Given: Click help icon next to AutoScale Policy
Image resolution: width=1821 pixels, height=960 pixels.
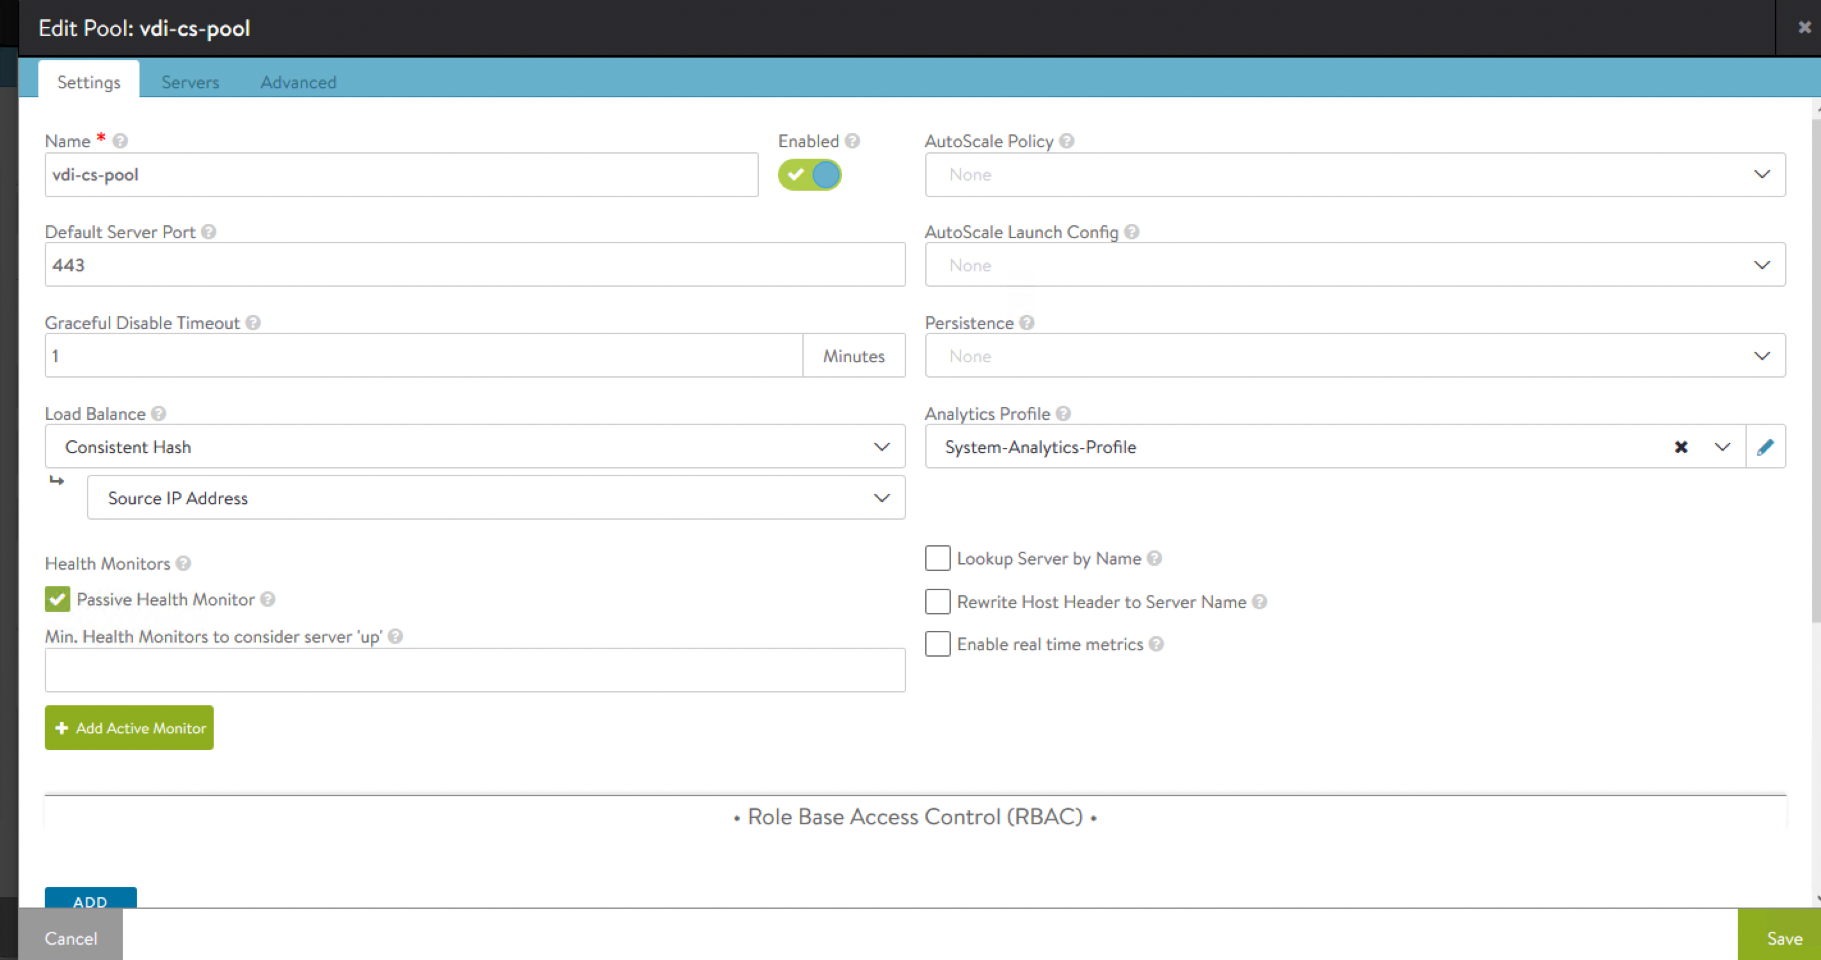Looking at the screenshot, I should tap(1067, 141).
